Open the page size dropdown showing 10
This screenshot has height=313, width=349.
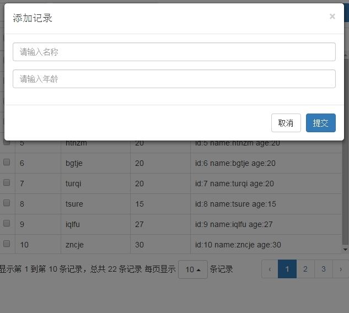192,269
